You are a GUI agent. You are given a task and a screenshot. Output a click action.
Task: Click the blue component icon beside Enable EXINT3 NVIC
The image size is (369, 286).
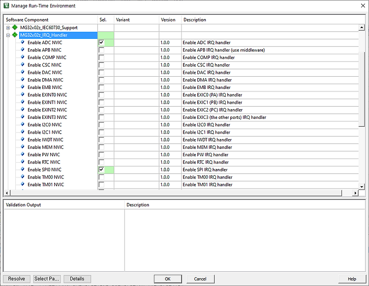coord(23,117)
